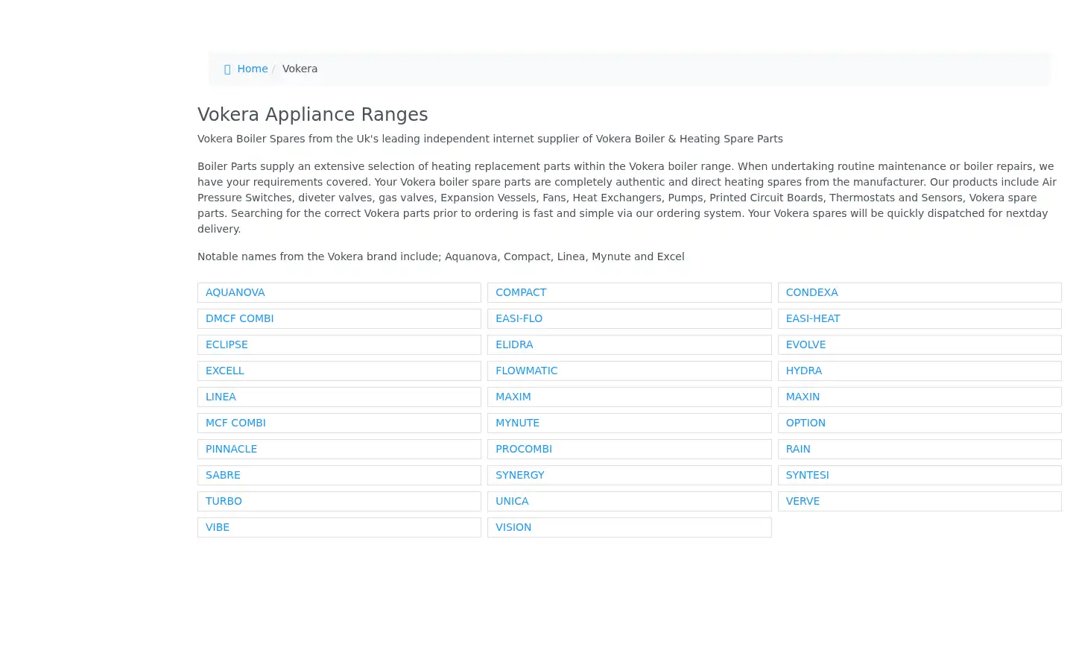View the MAXIN range
The width and height of the screenshot is (1073, 671).
pos(919,397)
